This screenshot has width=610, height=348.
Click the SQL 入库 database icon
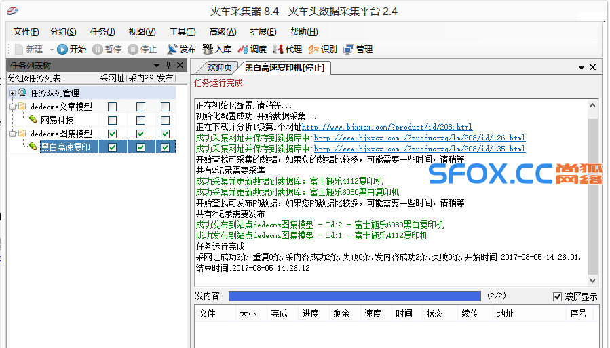208,50
